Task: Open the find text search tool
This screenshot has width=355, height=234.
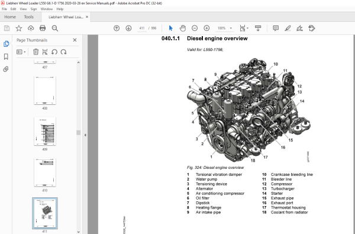Action: tap(55, 28)
